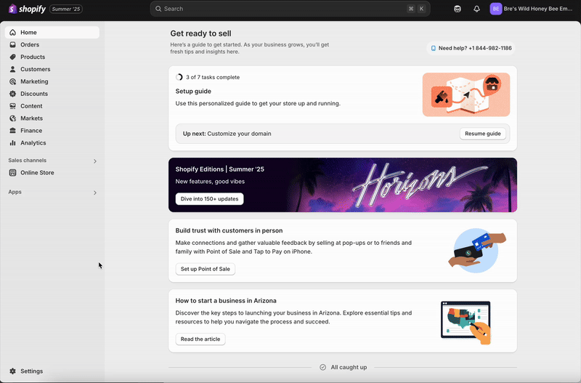This screenshot has height=383, width=581.
Task: Open the notifications bell icon
Action: coord(476,9)
